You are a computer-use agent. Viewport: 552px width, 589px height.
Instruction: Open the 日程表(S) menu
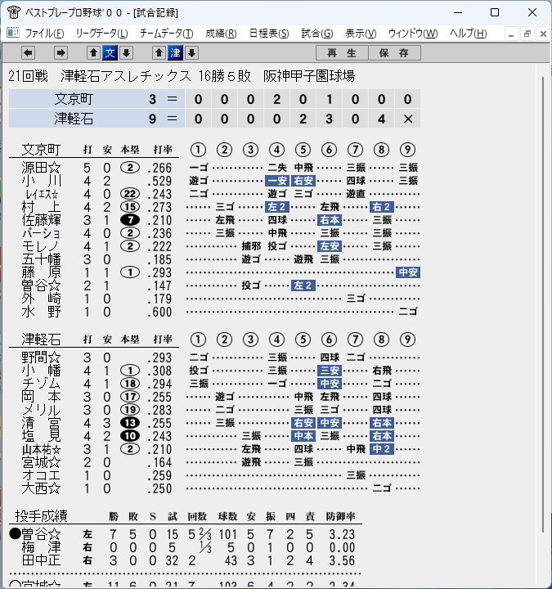[x=269, y=34]
